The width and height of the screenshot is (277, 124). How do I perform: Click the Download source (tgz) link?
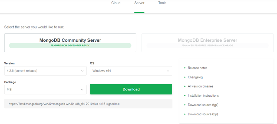203,105
